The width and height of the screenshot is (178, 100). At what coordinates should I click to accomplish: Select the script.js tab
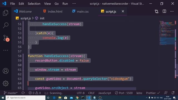109,11
